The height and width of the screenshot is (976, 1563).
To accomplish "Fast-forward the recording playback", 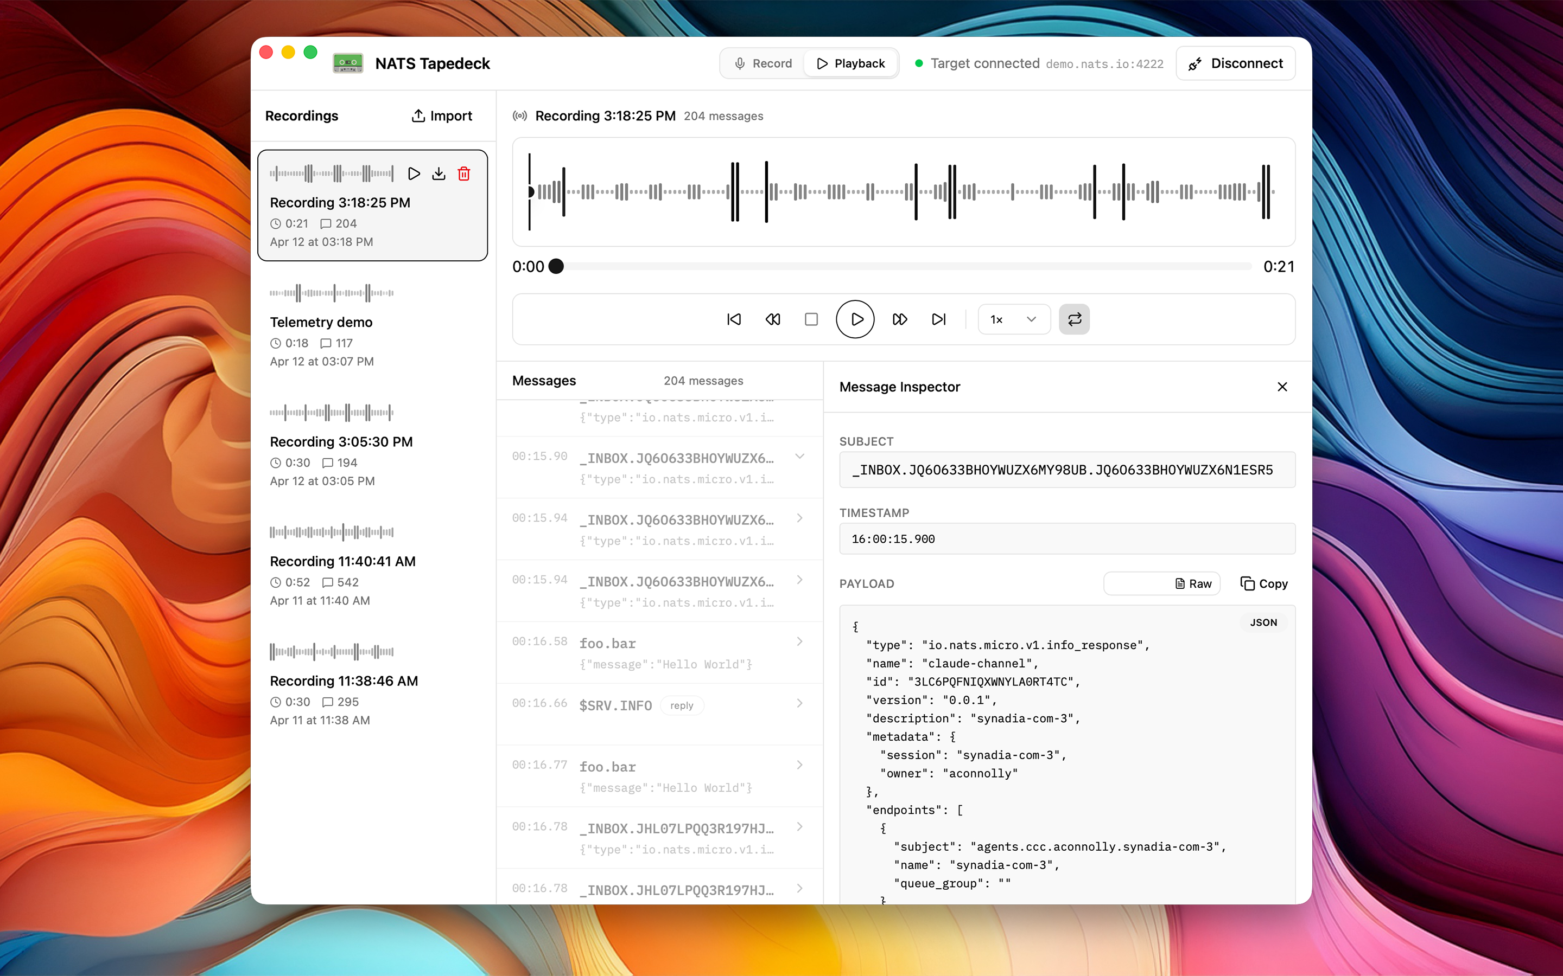I will pos(899,319).
